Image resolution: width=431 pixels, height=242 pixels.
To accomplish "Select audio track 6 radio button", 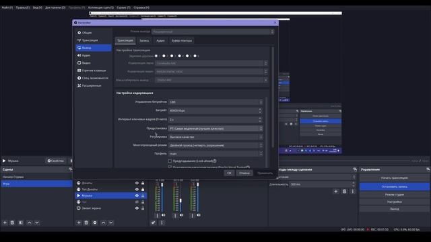I will (x=195, y=56).
